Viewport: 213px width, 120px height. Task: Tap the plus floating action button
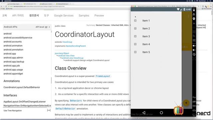point(186,103)
